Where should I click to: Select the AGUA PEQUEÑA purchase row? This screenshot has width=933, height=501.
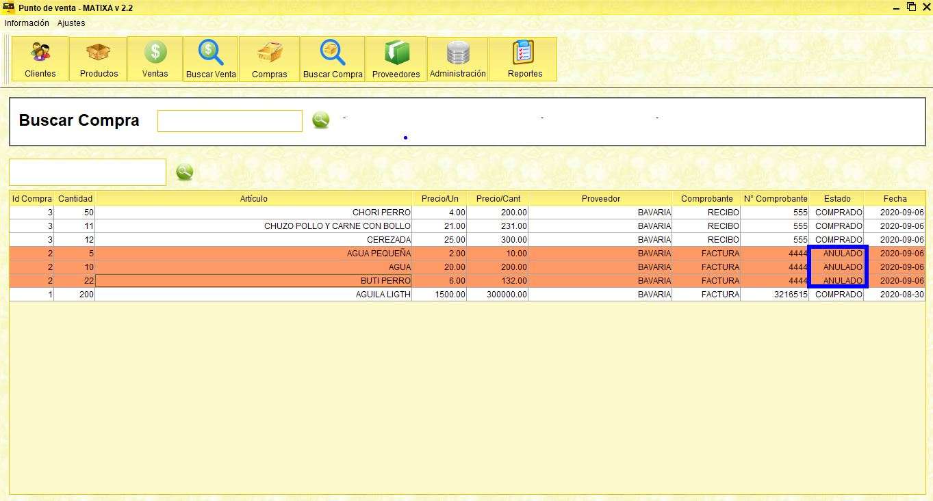(x=342, y=253)
